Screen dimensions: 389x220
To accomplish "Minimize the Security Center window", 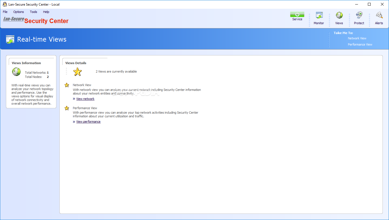I will tap(357, 4).
